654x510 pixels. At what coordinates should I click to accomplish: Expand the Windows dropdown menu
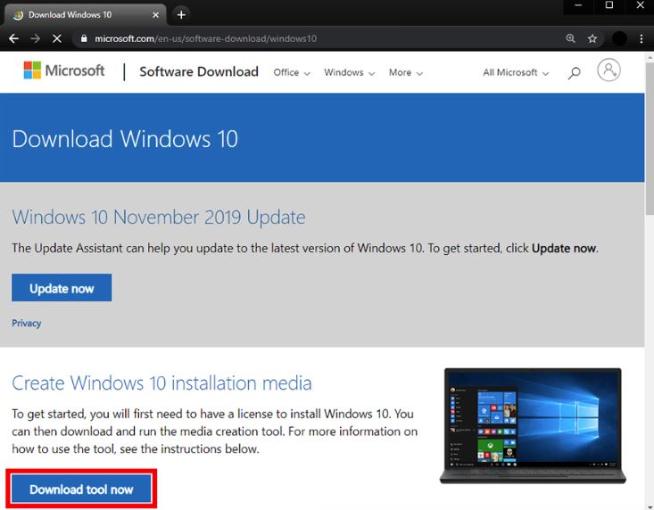tap(349, 72)
